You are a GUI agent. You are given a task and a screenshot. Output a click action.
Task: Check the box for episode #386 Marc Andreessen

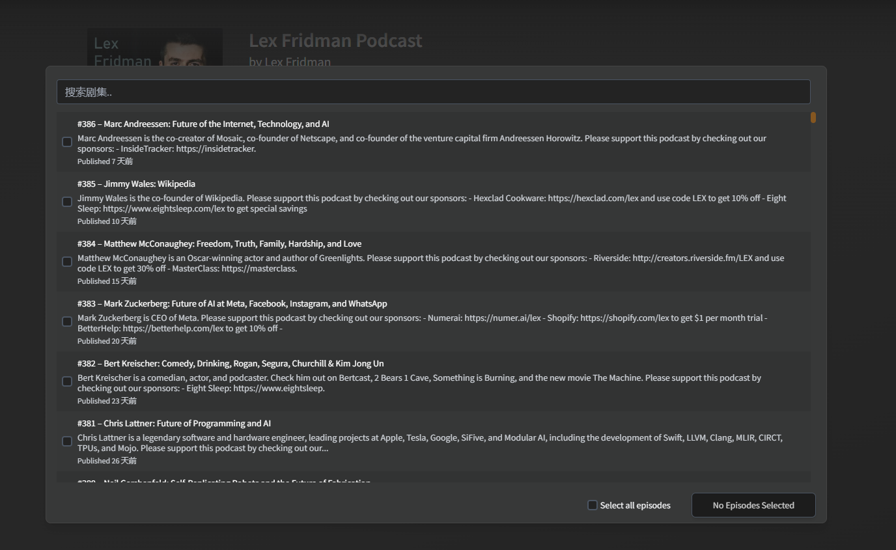coord(67,142)
